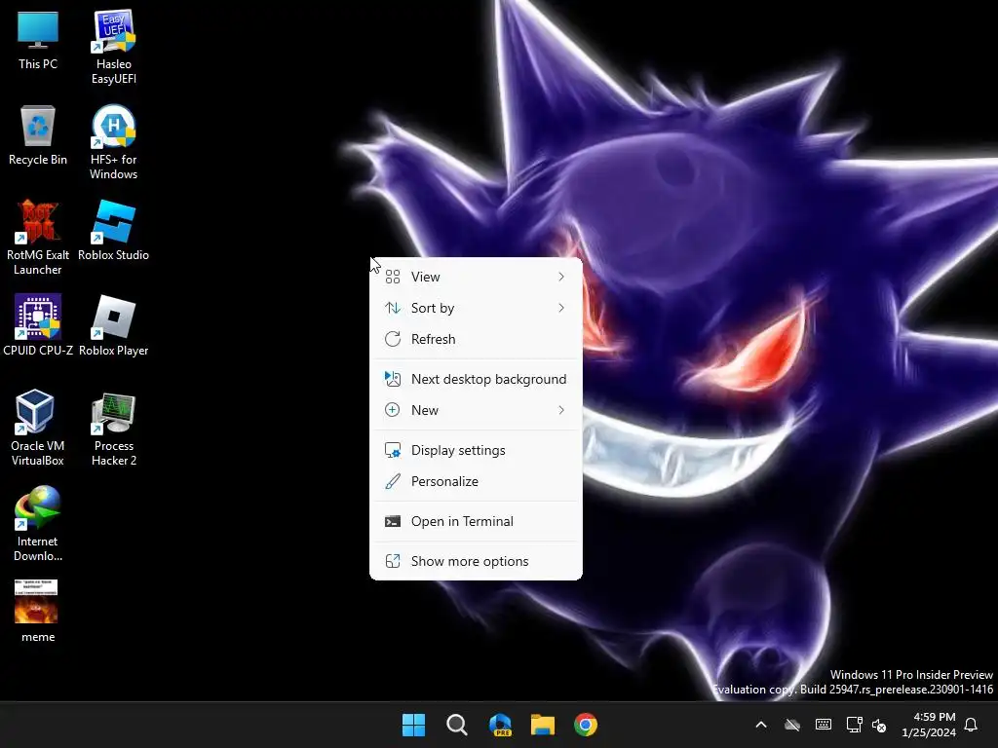Choose Next desktop background
998x748 pixels.
(476, 379)
